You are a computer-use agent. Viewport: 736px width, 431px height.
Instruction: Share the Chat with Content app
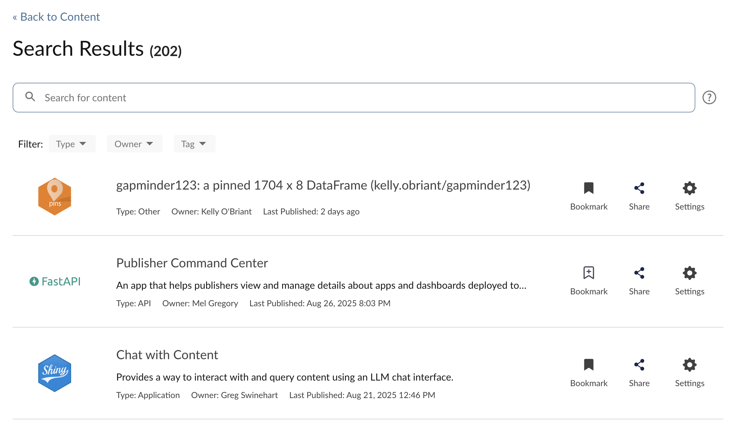tap(639, 372)
